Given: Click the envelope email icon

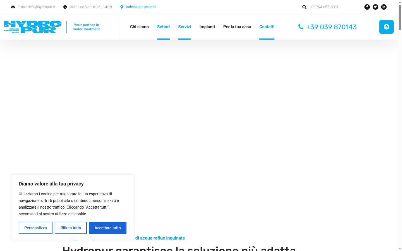Looking at the screenshot, I should point(13,7).
